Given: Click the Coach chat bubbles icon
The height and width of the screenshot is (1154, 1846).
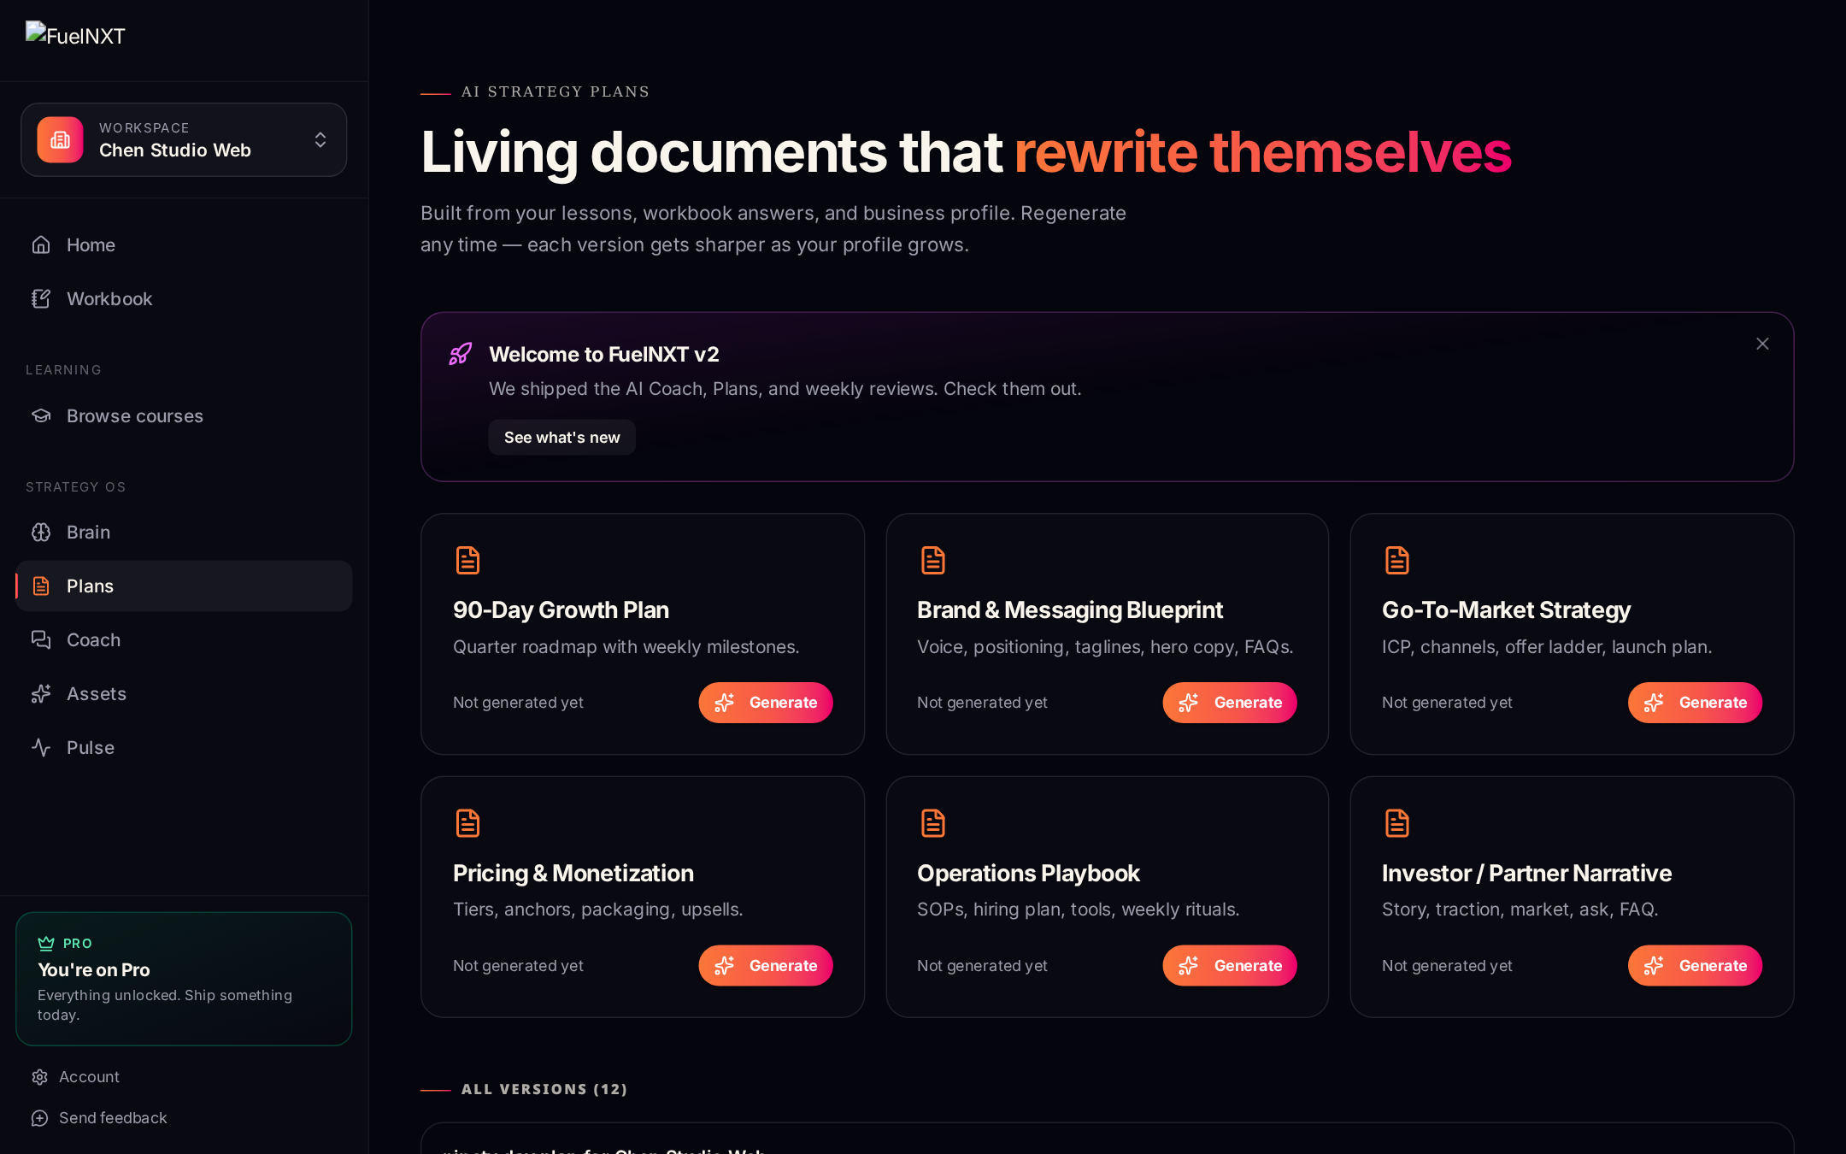Looking at the screenshot, I should click(41, 640).
